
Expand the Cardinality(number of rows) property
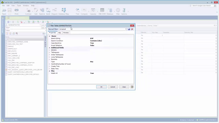[49, 64]
